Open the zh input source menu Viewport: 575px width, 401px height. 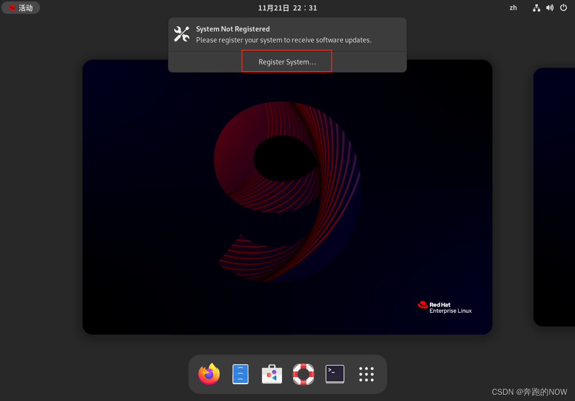tap(513, 8)
